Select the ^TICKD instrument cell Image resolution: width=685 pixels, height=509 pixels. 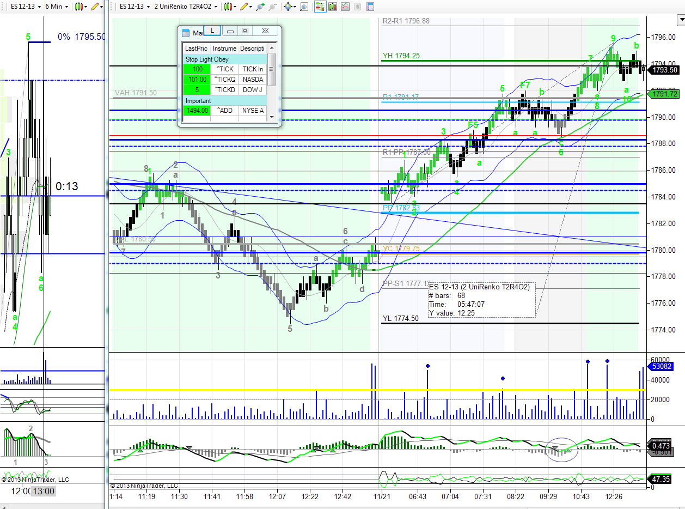coord(224,90)
